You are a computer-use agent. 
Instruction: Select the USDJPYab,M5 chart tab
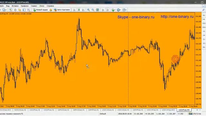coord(184,110)
